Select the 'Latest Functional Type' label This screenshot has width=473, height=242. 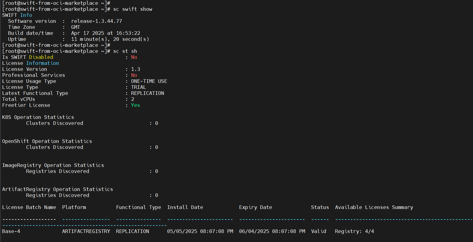[x=35, y=93]
